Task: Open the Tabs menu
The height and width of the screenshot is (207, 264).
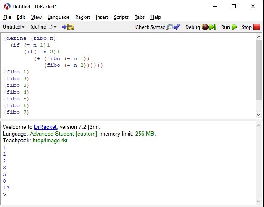Action: click(140, 17)
